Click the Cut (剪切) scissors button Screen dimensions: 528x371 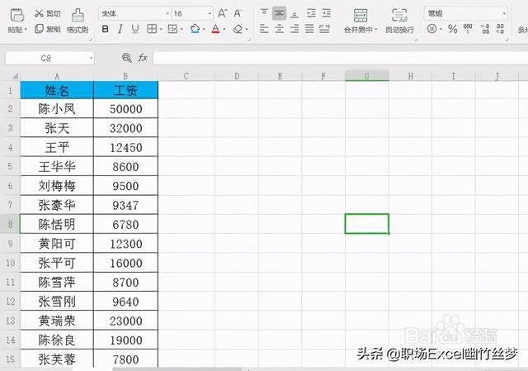48,13
